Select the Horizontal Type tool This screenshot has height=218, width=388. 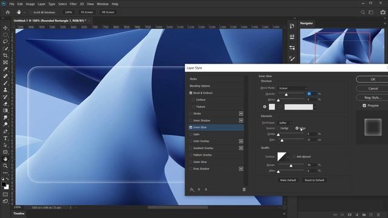click(5, 138)
